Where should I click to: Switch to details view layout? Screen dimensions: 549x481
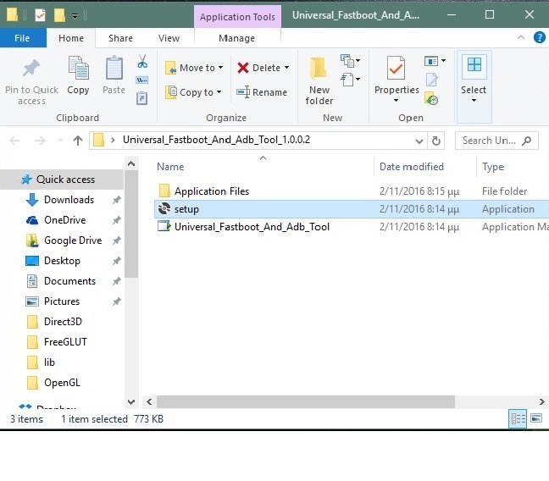pos(518,418)
